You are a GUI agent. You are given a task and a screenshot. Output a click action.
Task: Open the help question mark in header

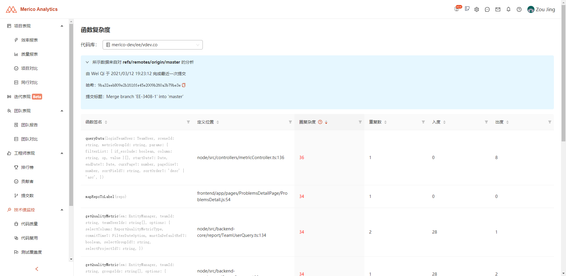click(519, 9)
